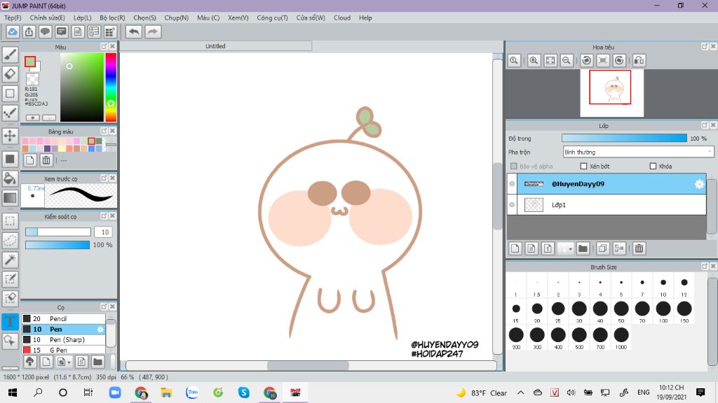The image size is (718, 403).
Task: Select the Pencil brush in Cọ list
Action: click(x=64, y=318)
